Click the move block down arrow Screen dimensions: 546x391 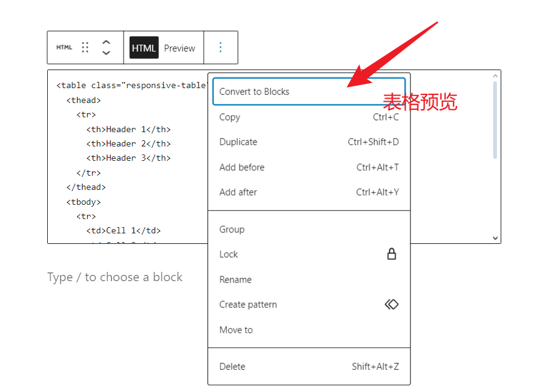pos(106,52)
